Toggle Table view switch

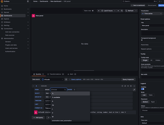[93, 11]
